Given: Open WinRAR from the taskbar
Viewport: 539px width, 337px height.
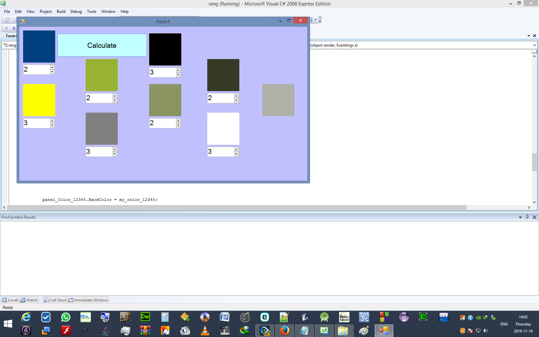Looking at the screenshot, I should tap(145, 331).
